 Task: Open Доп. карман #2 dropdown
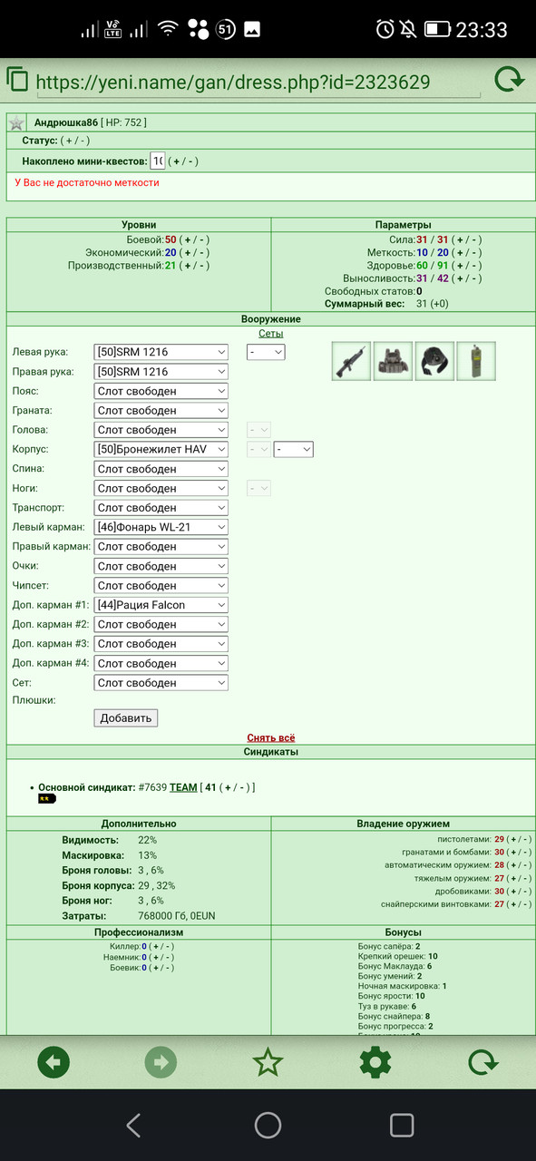click(x=161, y=625)
